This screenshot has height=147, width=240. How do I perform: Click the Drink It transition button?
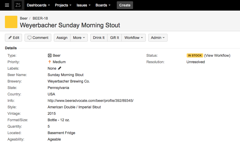point(99,38)
